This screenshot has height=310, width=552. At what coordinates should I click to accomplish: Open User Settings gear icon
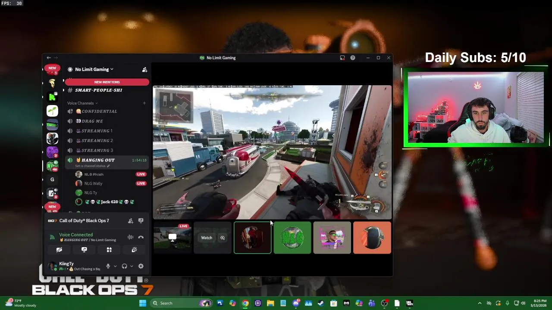[x=141, y=266]
